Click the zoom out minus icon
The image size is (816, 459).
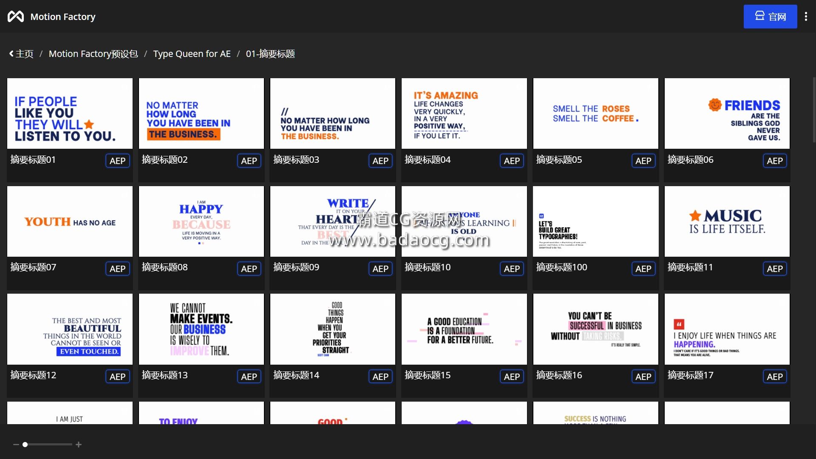tap(16, 445)
